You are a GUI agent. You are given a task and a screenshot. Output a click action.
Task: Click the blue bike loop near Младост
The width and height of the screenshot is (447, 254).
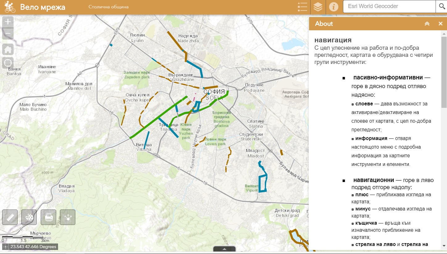[262, 184]
